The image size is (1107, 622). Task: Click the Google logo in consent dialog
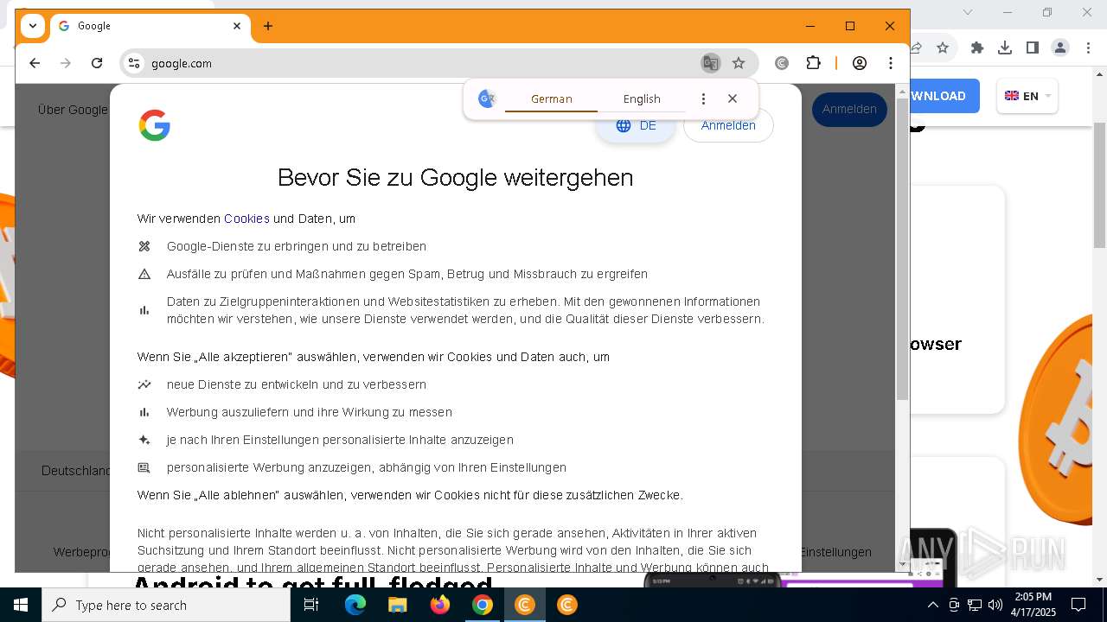point(155,125)
